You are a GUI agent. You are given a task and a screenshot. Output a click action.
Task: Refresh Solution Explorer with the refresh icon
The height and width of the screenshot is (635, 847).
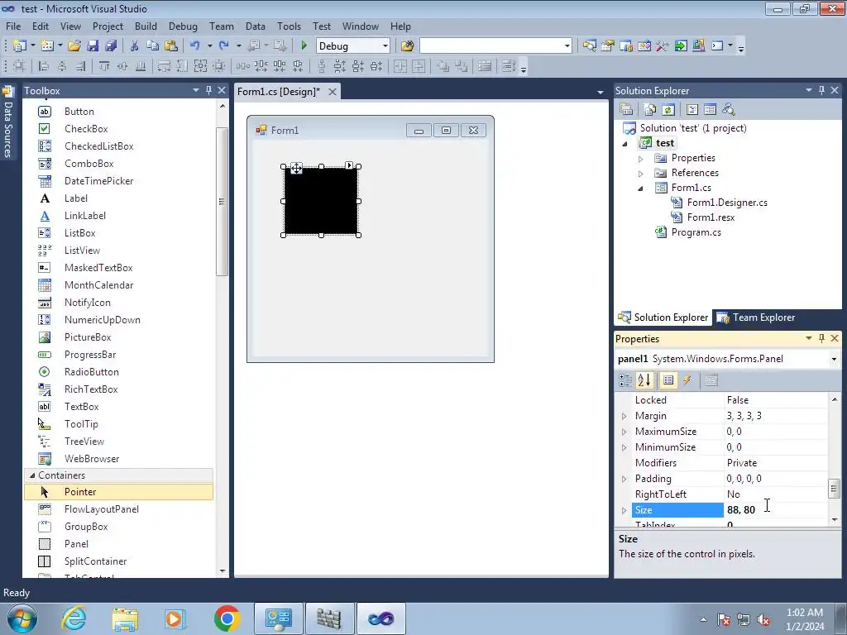click(668, 110)
